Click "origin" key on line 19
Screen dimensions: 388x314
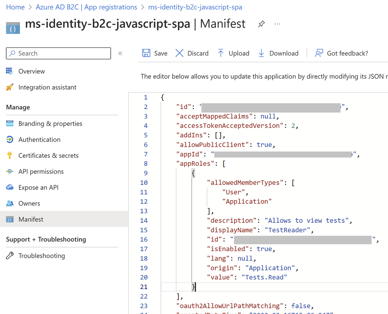click(x=222, y=268)
